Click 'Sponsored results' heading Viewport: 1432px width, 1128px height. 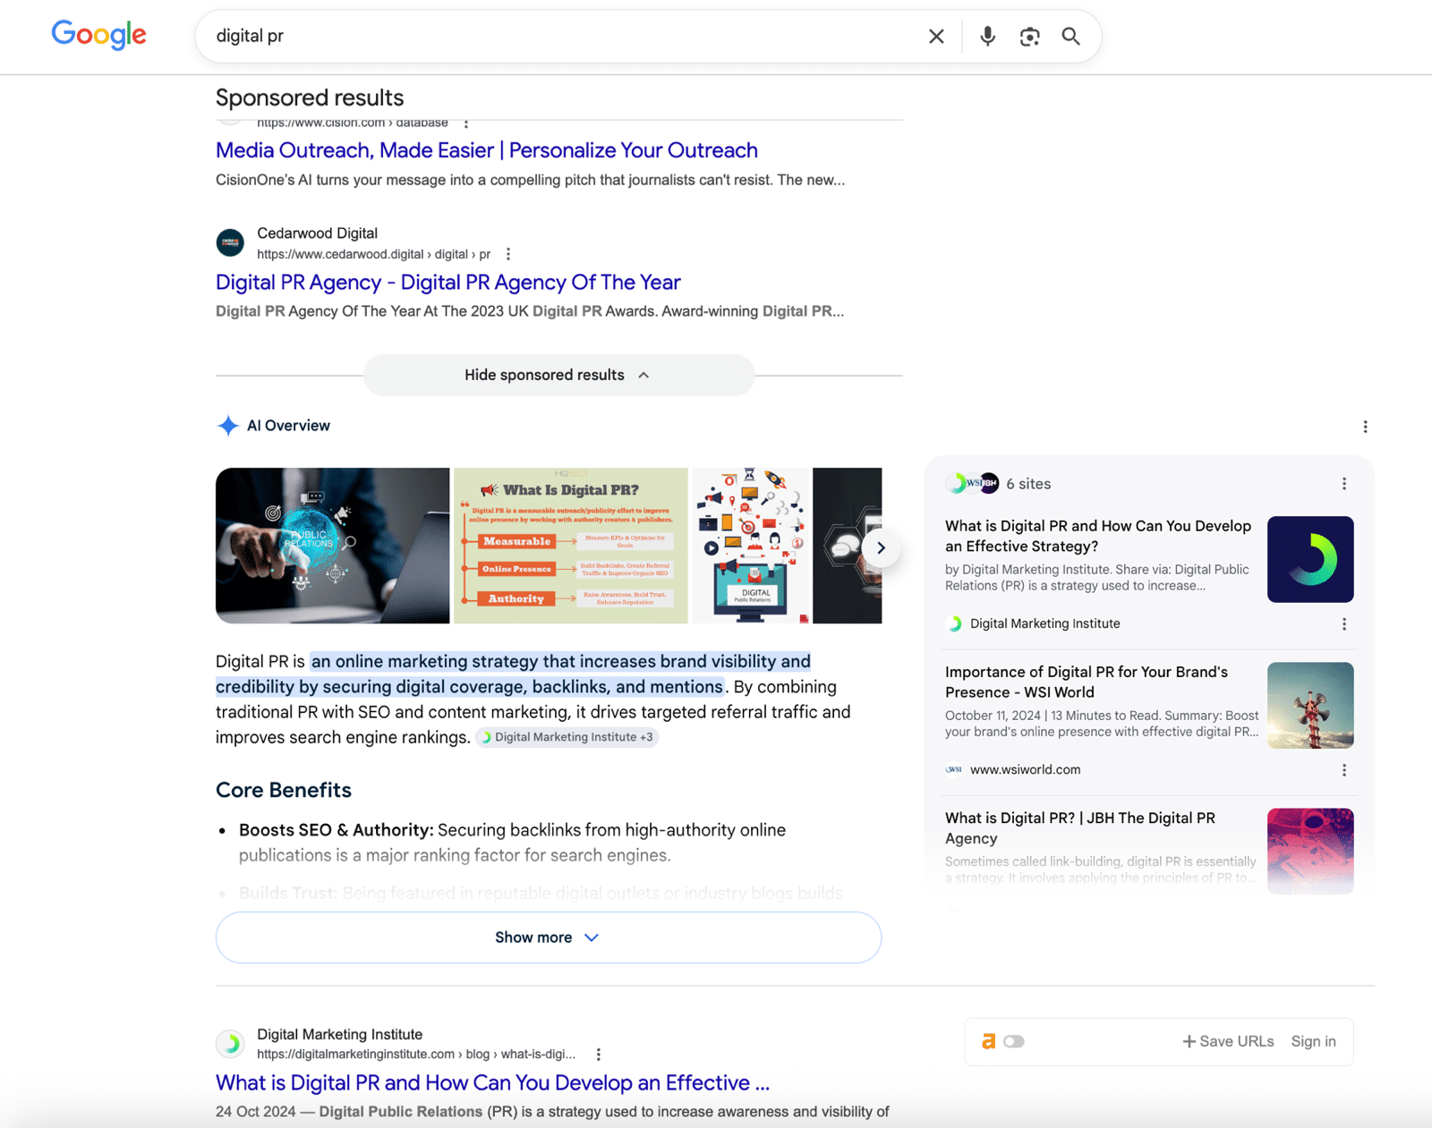310,98
